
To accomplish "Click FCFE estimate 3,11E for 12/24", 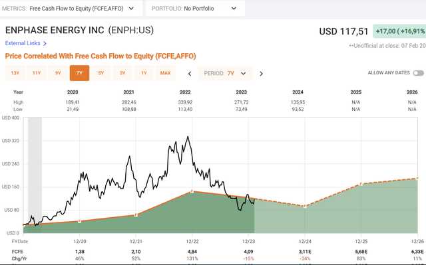I will pyautogui.click(x=305, y=252).
